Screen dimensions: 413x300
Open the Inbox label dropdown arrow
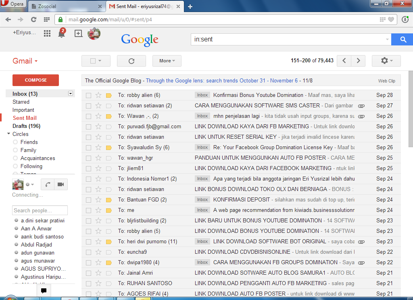tap(71, 94)
